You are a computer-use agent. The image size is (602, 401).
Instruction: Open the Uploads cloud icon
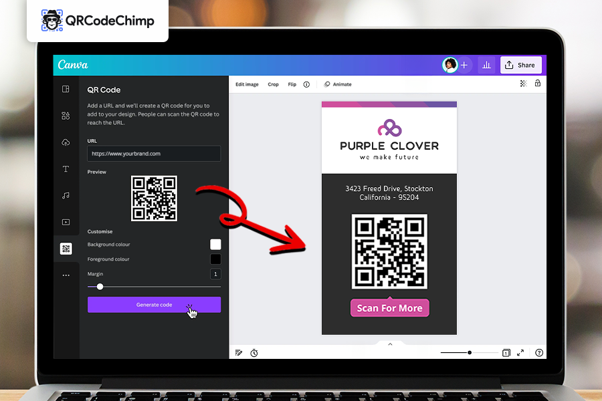(x=66, y=142)
